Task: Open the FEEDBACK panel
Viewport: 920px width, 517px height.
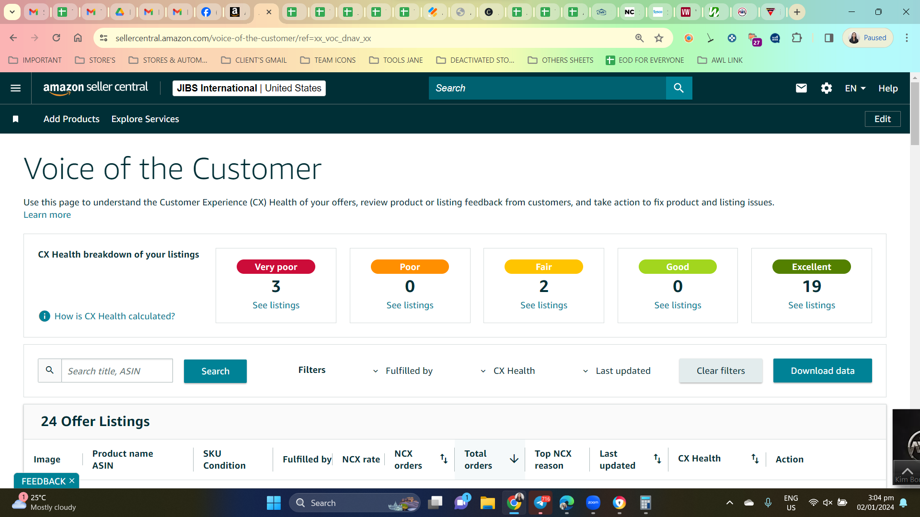Action: 43,481
